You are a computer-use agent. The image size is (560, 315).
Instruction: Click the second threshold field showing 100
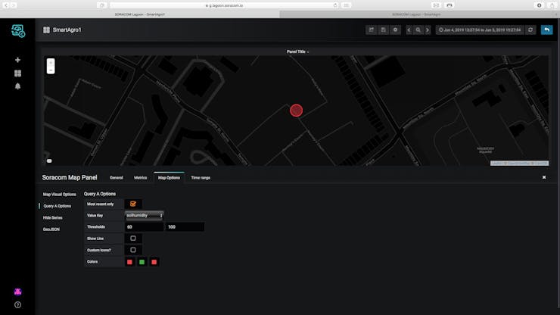click(x=185, y=227)
